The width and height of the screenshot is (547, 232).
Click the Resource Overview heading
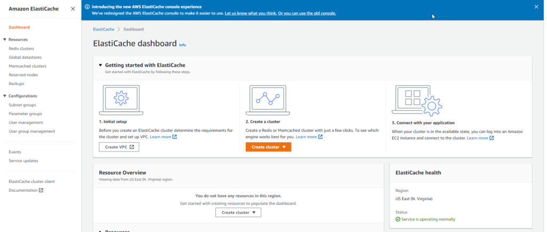(x=122, y=172)
